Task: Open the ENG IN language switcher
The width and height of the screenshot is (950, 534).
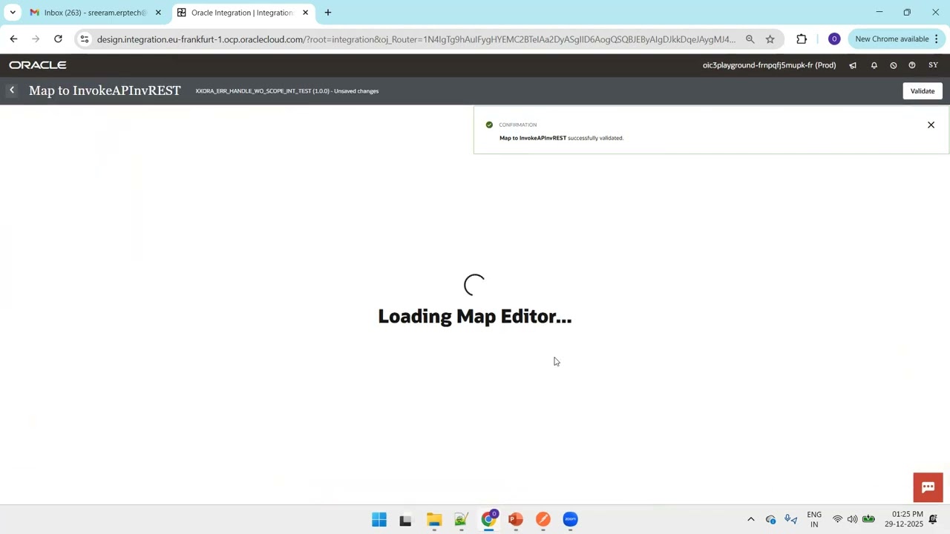Action: [x=814, y=519]
